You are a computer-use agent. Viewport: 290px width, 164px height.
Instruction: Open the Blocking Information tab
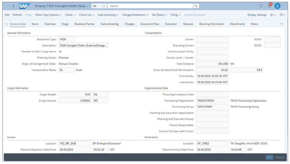click(211, 24)
